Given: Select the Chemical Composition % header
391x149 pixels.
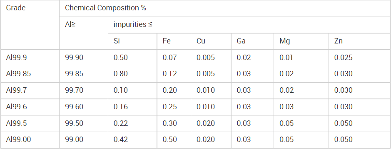Looking at the screenshot, I should tap(225, 8).
